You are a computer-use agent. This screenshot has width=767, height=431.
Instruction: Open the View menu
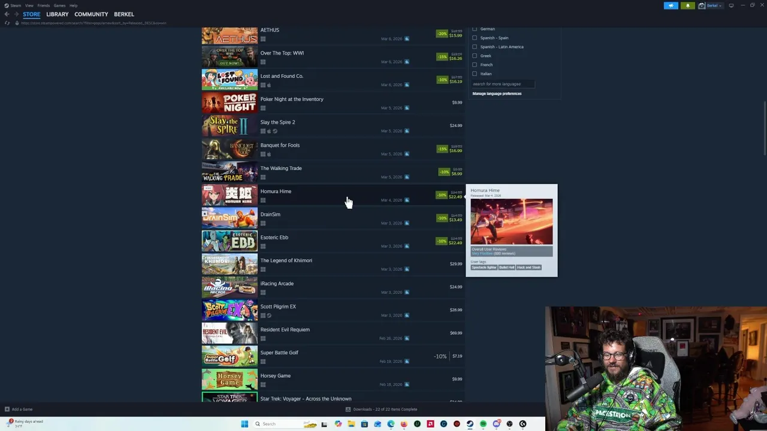click(29, 5)
